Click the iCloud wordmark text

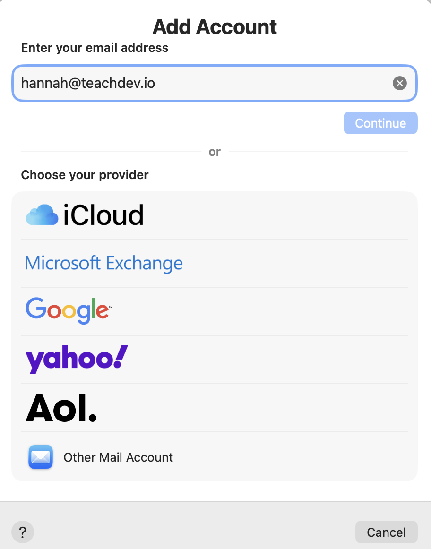tap(103, 215)
